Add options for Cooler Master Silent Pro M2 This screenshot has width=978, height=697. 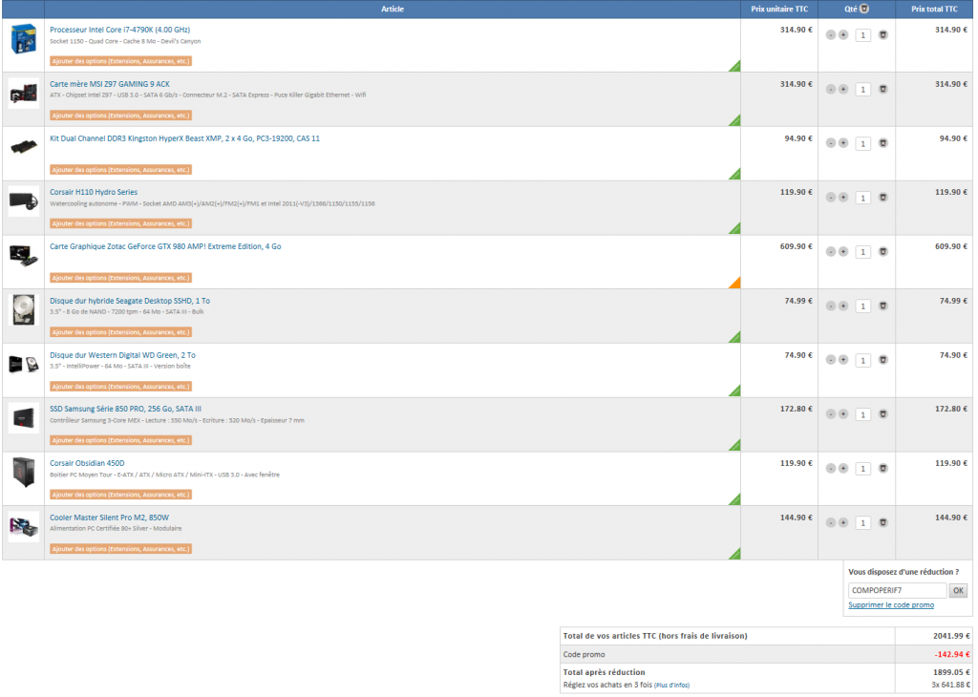(120, 549)
